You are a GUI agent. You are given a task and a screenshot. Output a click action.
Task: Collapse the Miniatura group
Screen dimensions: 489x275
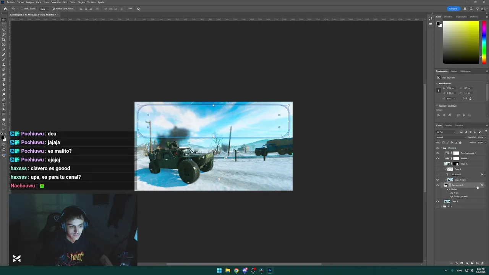tap(442, 148)
